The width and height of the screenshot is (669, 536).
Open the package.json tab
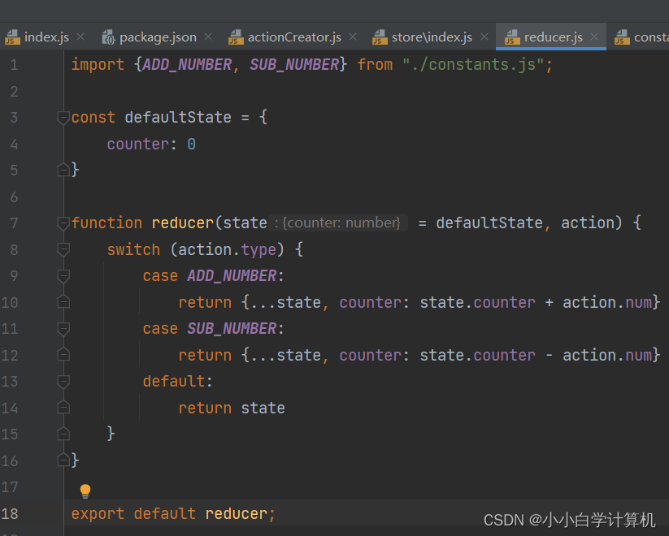(x=158, y=37)
